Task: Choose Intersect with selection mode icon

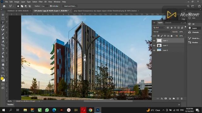Action: (x=30, y=6)
